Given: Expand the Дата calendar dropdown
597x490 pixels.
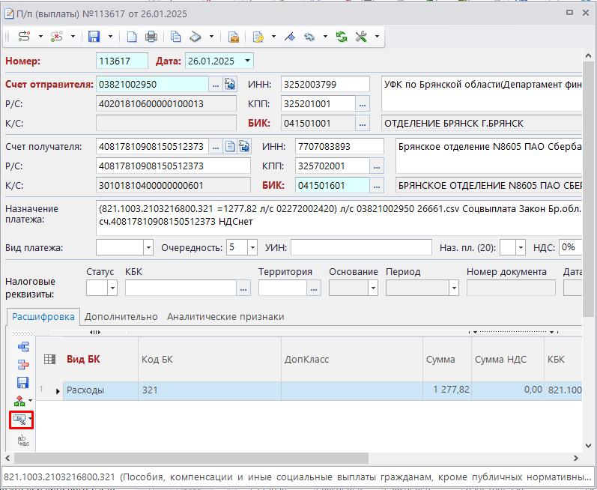Looking at the screenshot, I should pos(247,61).
